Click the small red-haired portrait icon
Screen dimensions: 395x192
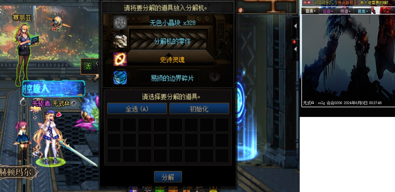coord(241,10)
